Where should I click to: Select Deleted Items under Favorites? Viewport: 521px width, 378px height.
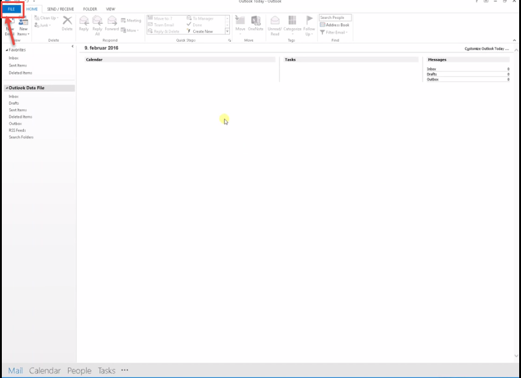pos(20,73)
